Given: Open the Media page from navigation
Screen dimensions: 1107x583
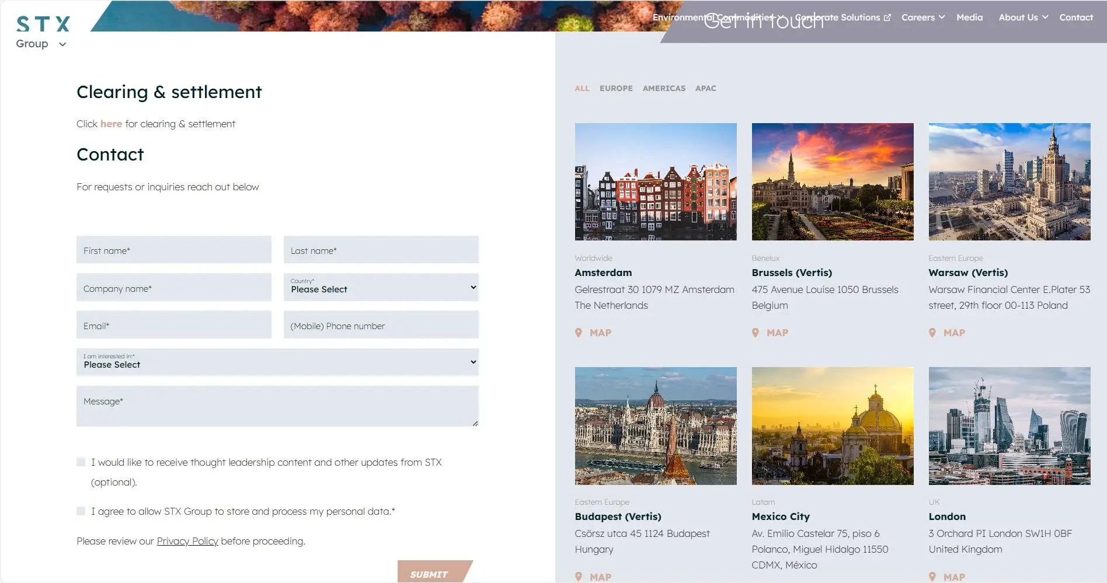Looking at the screenshot, I should (x=969, y=18).
